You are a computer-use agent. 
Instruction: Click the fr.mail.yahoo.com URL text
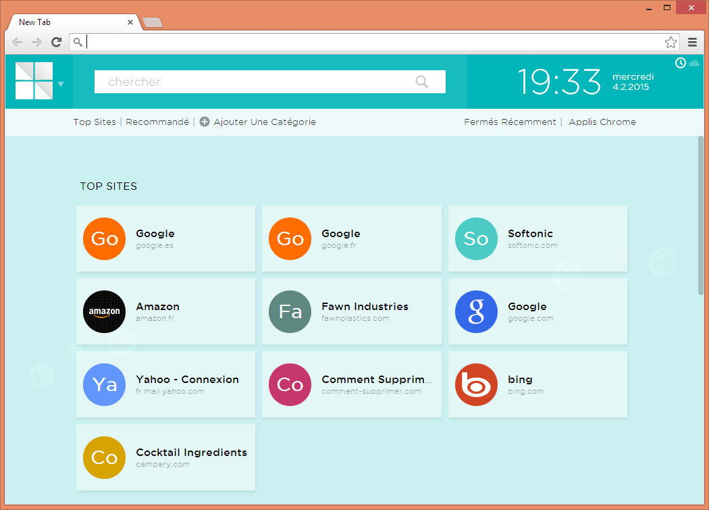tap(170, 391)
